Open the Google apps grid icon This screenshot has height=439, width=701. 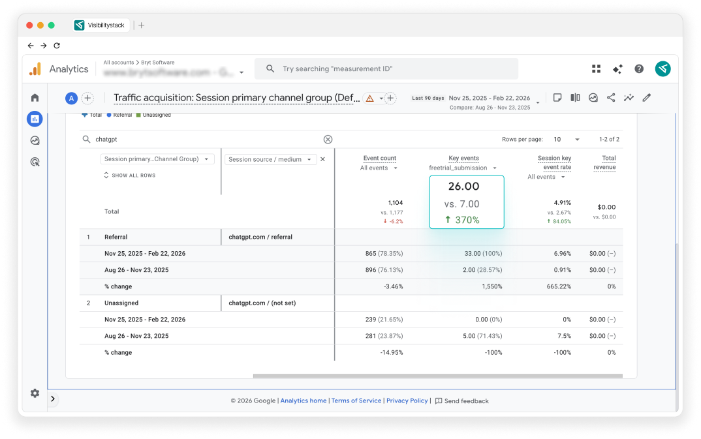click(596, 69)
